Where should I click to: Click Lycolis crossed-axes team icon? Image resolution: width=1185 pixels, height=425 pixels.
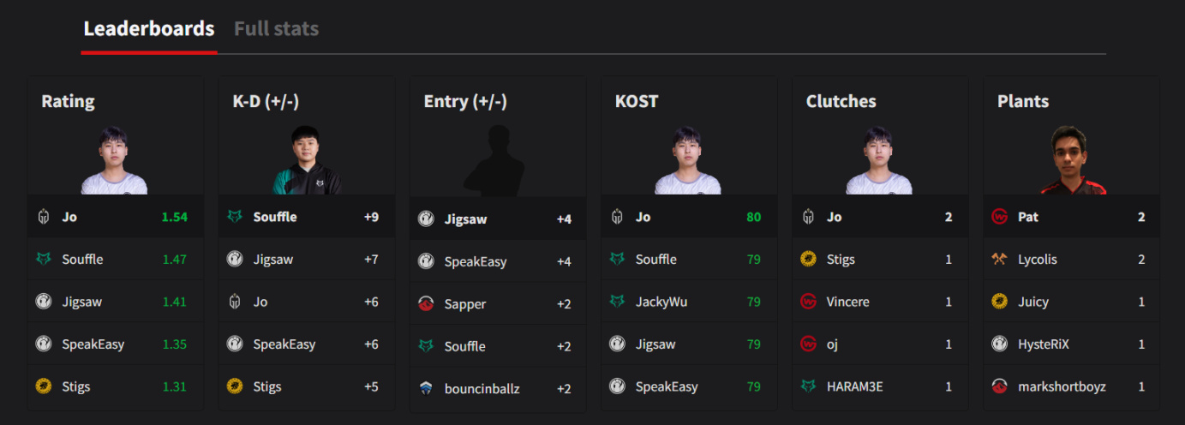coord(999,260)
